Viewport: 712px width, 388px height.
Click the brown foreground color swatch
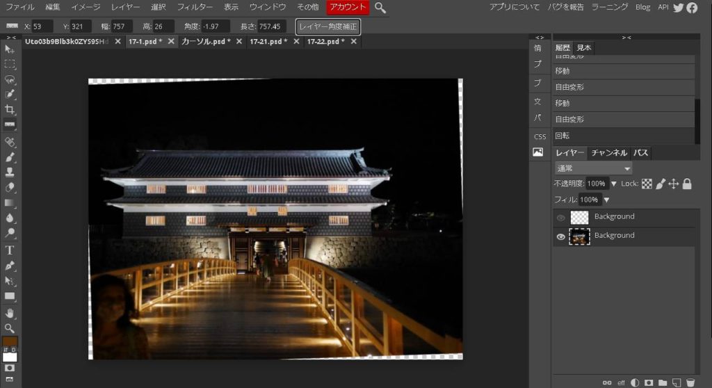point(10,343)
